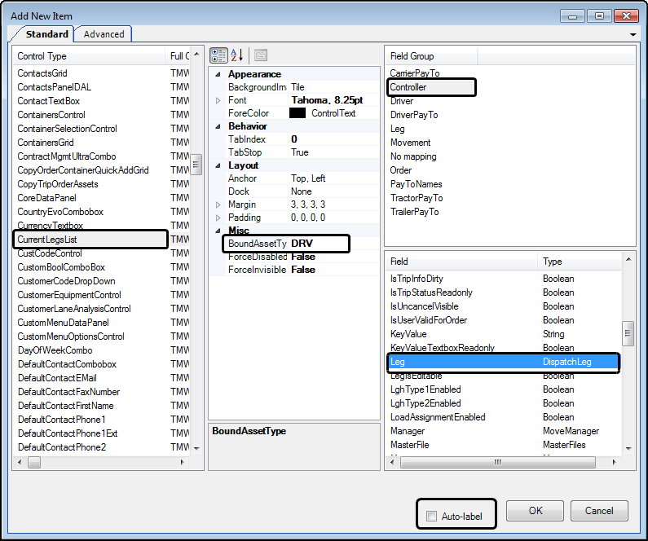This screenshot has width=648, height=541.
Task: Choose the CarrierPayTo field group
Action: [x=415, y=73]
